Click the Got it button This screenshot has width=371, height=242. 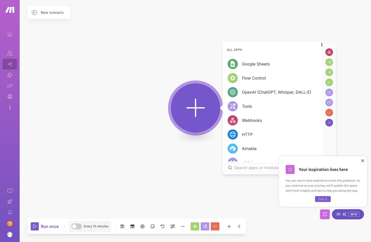323,199
